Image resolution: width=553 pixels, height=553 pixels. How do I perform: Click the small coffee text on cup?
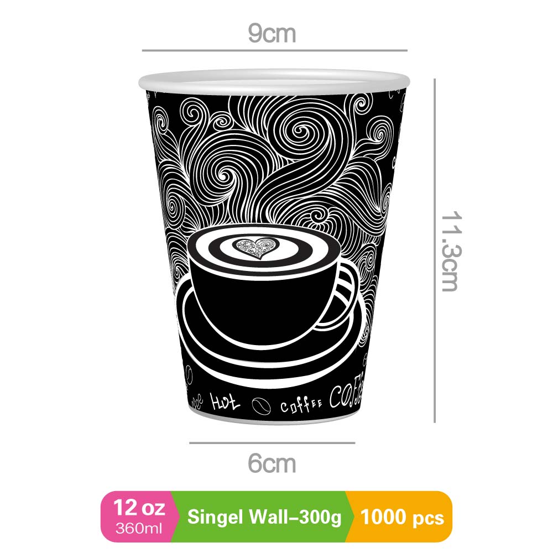tap(301, 405)
